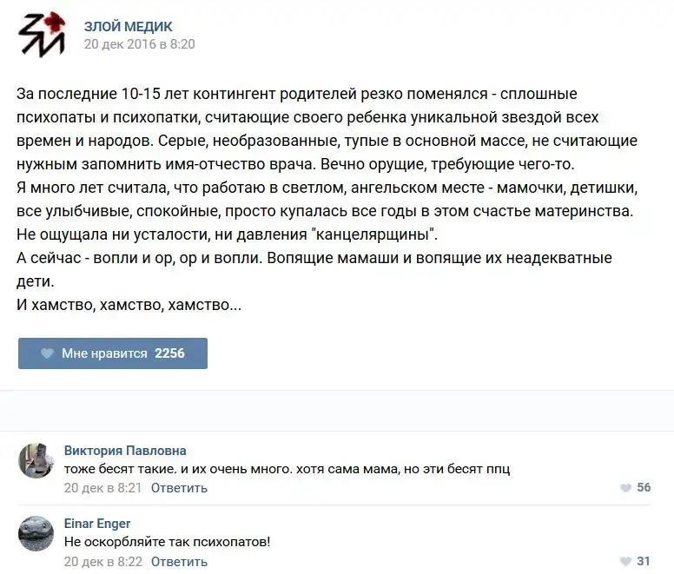
Task: Click the comment text "Не оскорбляйте так психопатов!"
Action: tap(167, 542)
